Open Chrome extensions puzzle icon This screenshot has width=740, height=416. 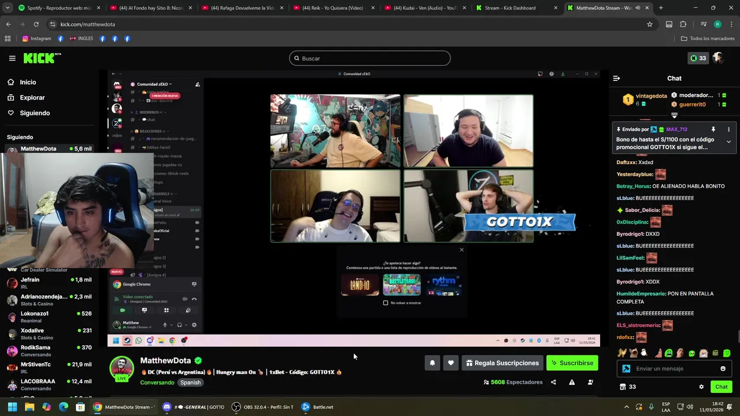tap(683, 24)
